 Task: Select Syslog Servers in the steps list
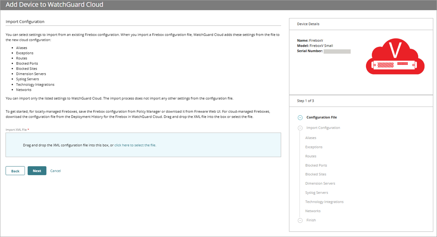[317, 193]
